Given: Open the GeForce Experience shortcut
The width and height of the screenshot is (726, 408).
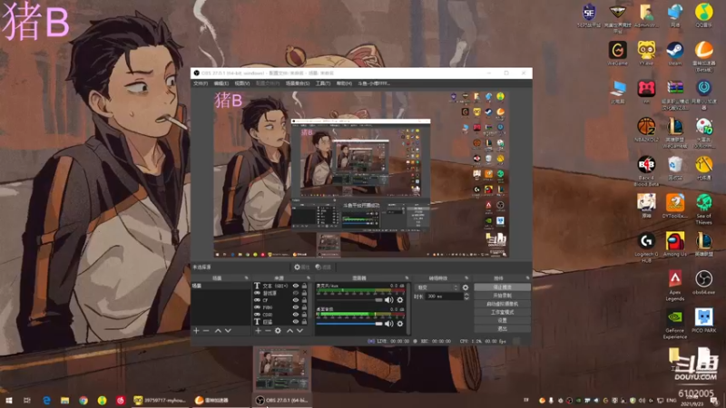Looking at the screenshot, I should coord(674,324).
